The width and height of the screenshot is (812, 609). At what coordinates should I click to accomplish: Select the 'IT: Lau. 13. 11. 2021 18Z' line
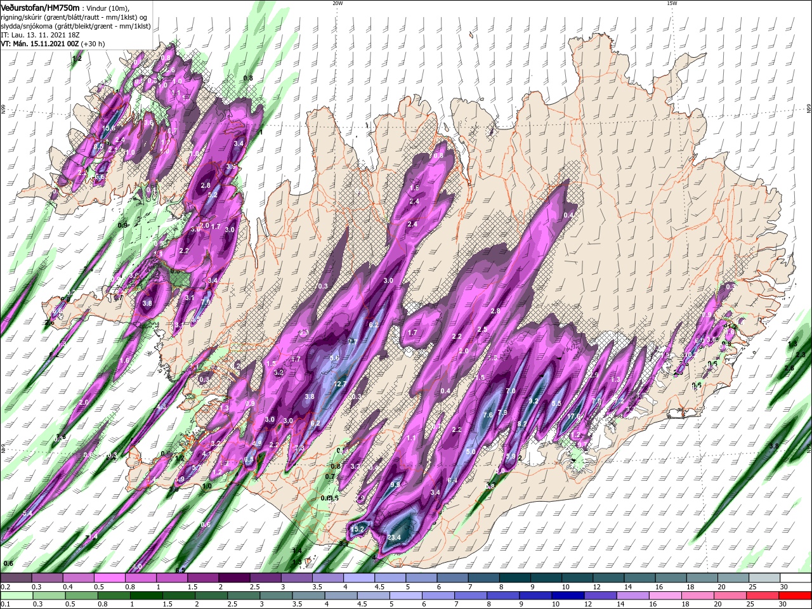click(x=41, y=35)
